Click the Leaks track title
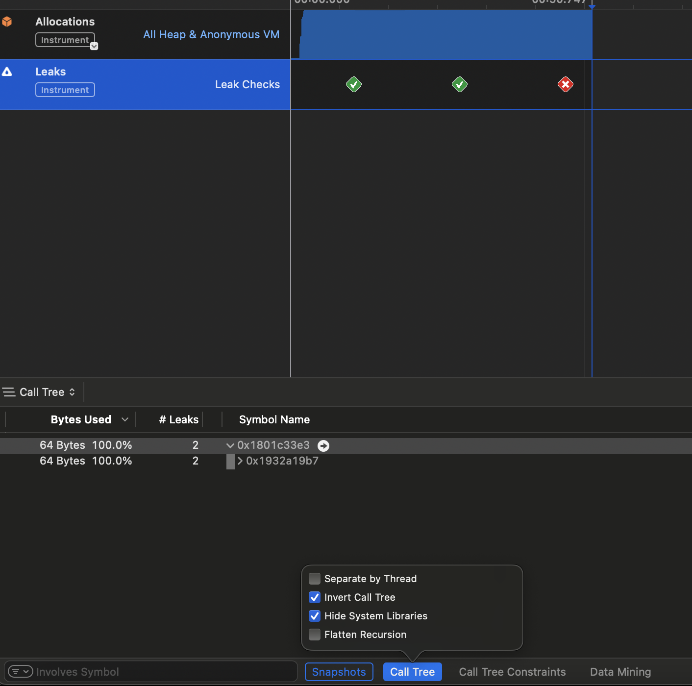 click(x=50, y=72)
